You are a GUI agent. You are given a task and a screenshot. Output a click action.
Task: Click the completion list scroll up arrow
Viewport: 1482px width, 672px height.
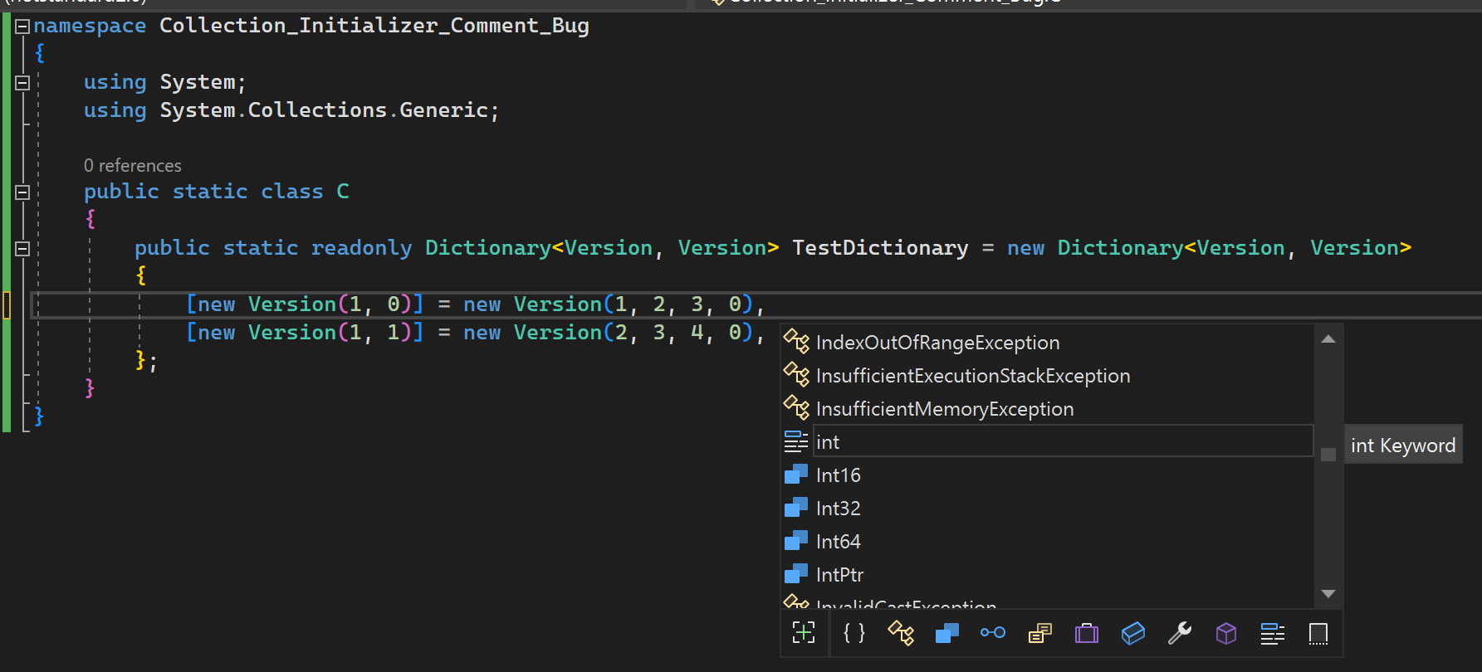[x=1328, y=338]
